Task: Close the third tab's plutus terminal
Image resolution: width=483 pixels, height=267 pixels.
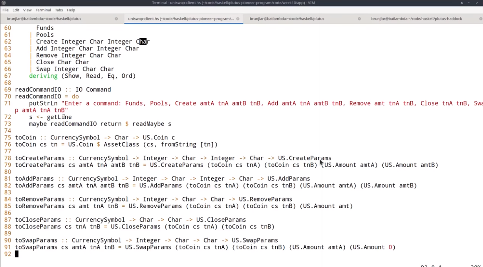Action: tap(359, 19)
